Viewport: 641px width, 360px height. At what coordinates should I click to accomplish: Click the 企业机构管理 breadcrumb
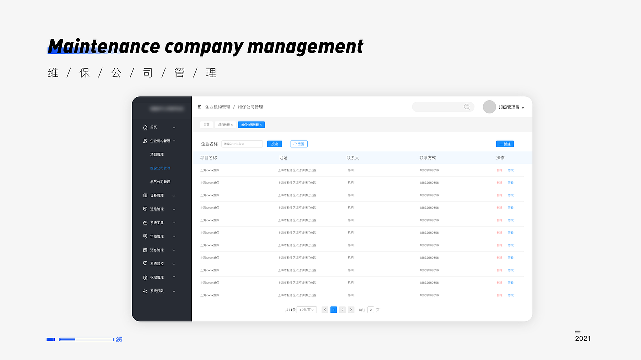tap(218, 107)
